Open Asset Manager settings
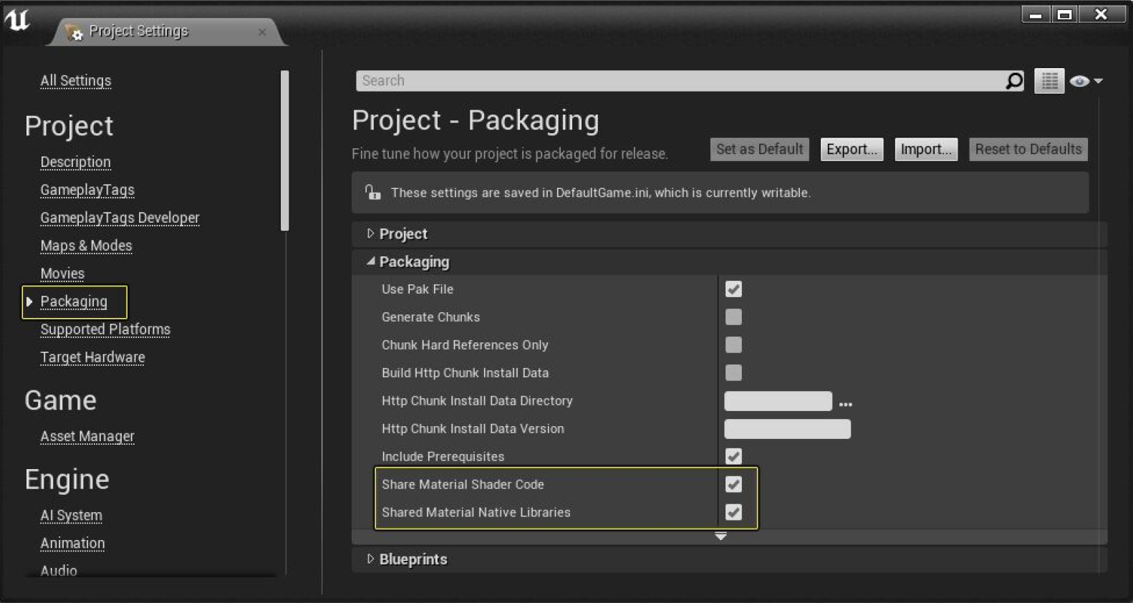Screen dimensions: 1133x603 87,436
